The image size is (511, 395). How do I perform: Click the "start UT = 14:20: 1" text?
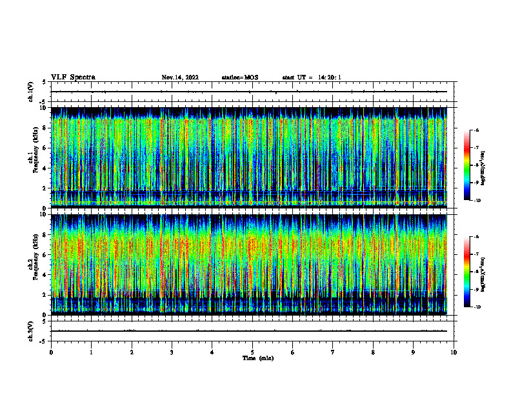coord(312,77)
